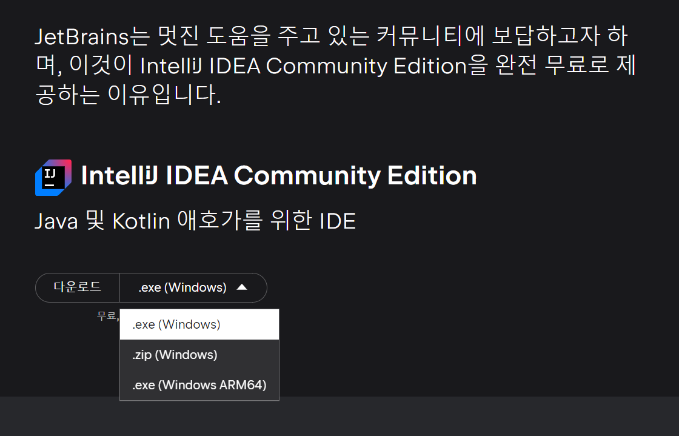Collapse the installer list using the white triangle arrow
The height and width of the screenshot is (436, 679).
[242, 287]
